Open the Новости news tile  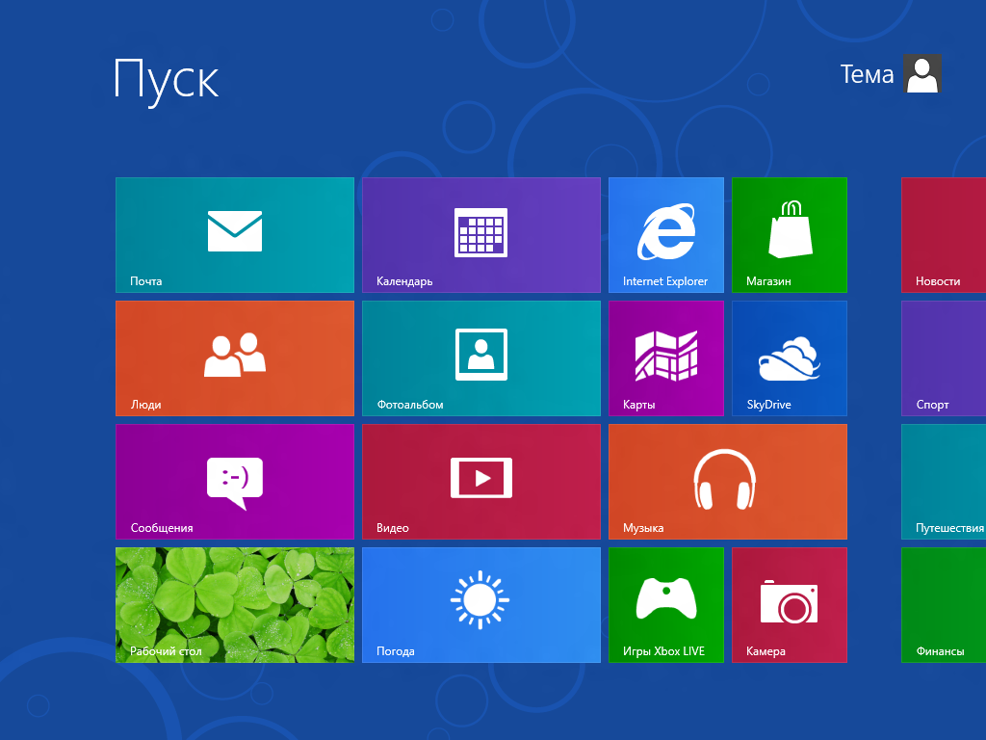pos(944,234)
